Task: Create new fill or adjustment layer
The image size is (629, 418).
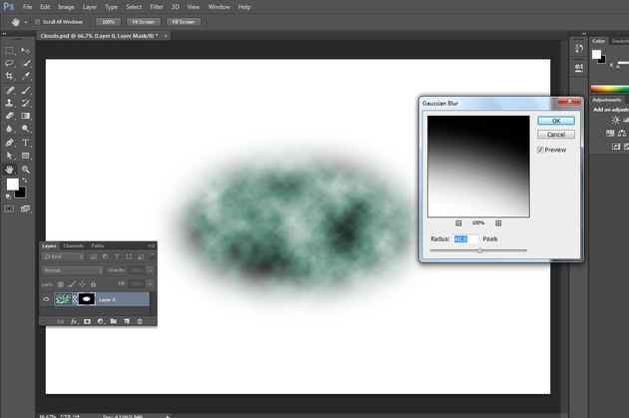Action: click(100, 321)
